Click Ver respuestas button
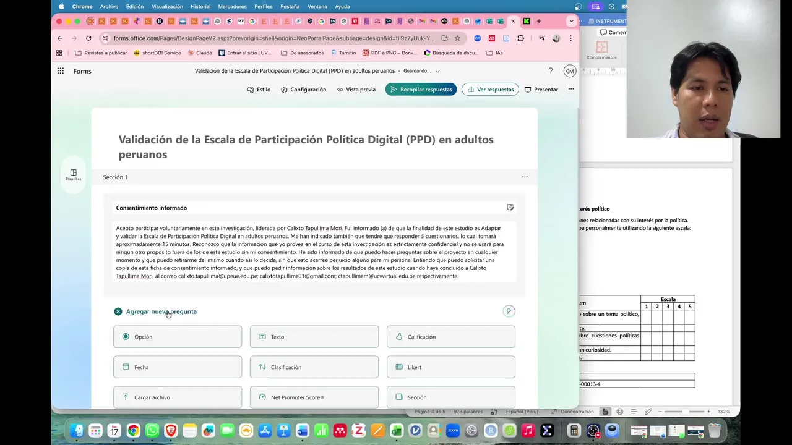This screenshot has width=792, height=445. 490,90
